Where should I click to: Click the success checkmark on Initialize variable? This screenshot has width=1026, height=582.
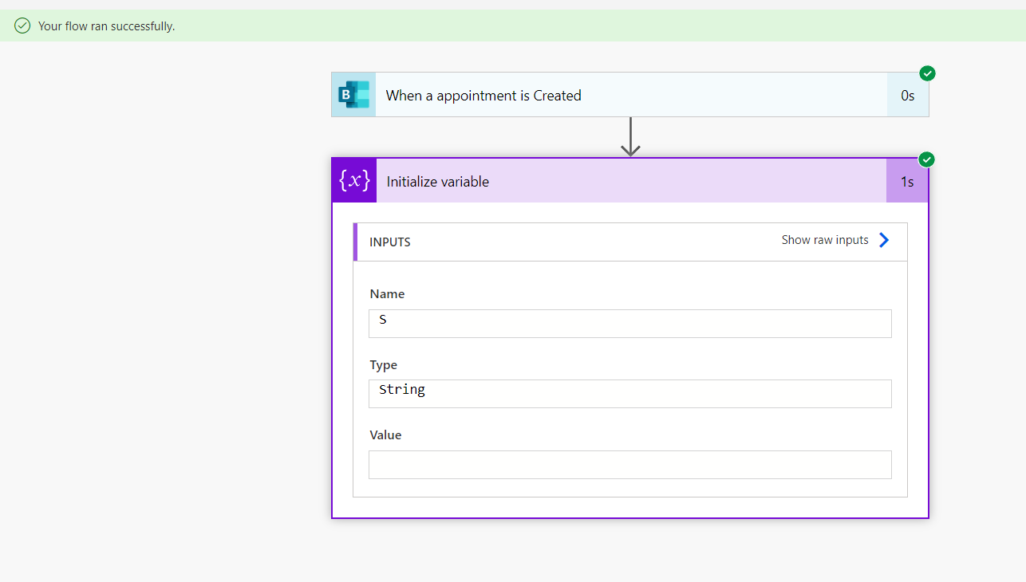[926, 159]
